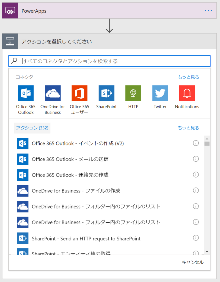Focus the connector and action search box
This screenshot has height=282, width=220.
click(x=109, y=61)
